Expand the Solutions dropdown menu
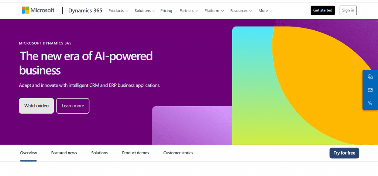 (x=145, y=11)
